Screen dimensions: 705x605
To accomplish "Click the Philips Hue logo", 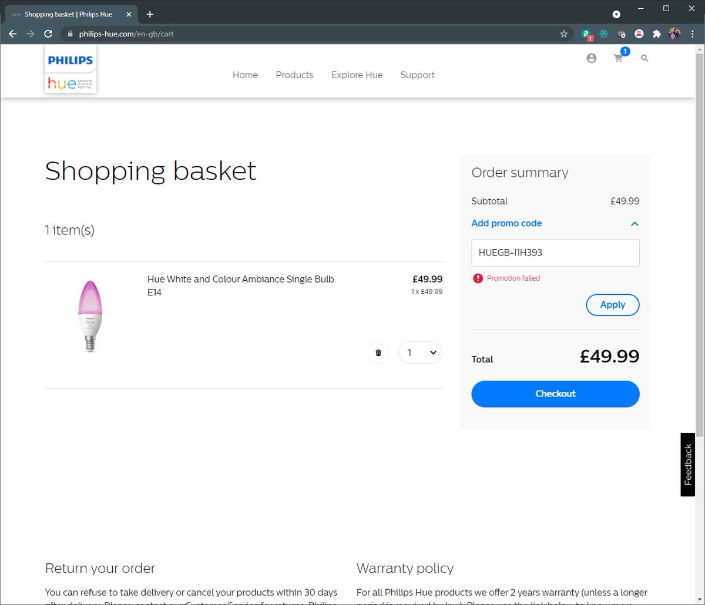I will point(70,69).
